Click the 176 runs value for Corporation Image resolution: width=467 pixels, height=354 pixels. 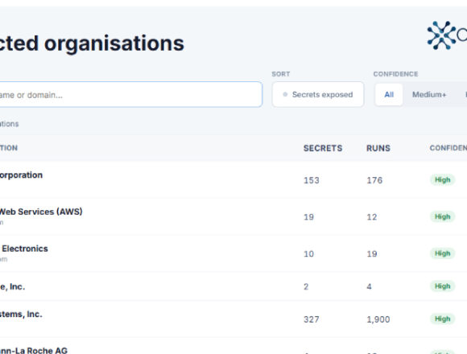click(374, 180)
